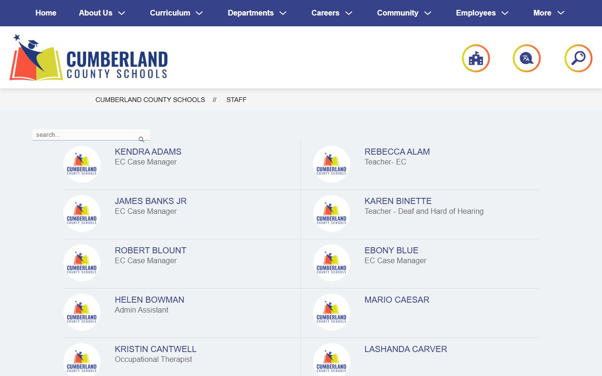Viewport: 602px width, 376px height.
Task: Open Karen Binette profile picture
Action: (x=332, y=213)
